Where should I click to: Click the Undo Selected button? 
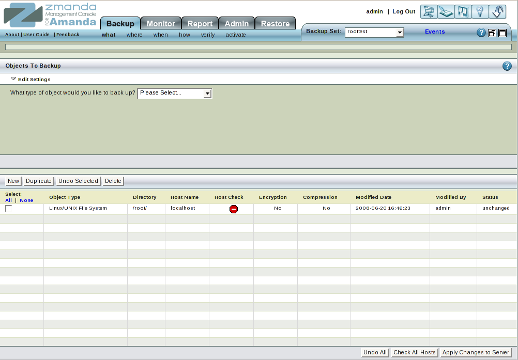pyautogui.click(x=78, y=181)
